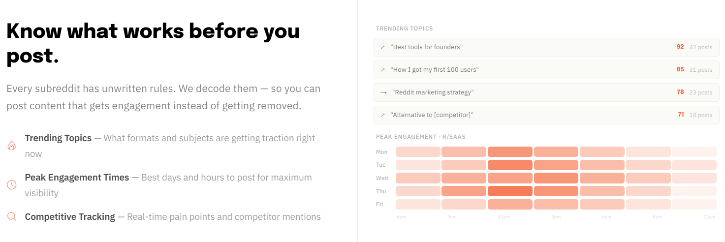Viewport: 725px width, 242px height.
Task: Click the "Peak Engagement · r/SaaS" heading
Action: (421, 137)
